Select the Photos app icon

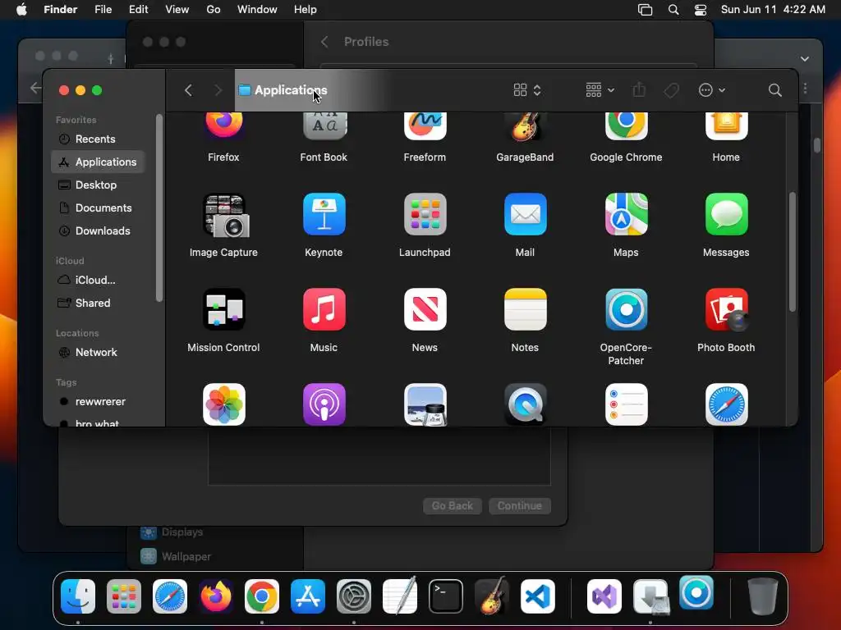point(223,404)
